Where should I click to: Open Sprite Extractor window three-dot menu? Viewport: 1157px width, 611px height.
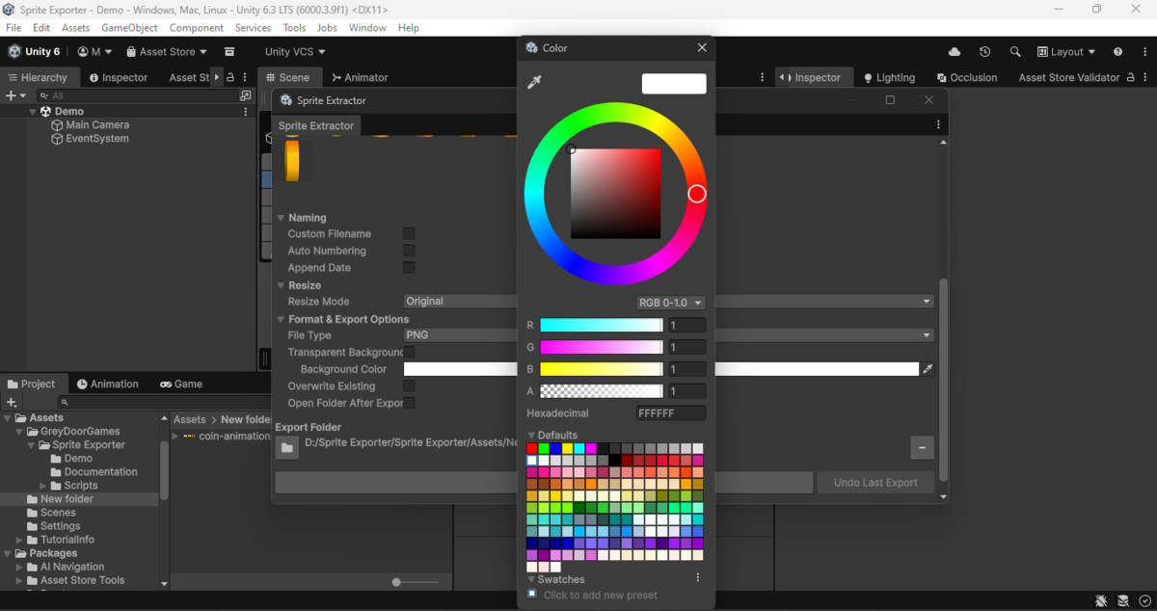pos(938,125)
